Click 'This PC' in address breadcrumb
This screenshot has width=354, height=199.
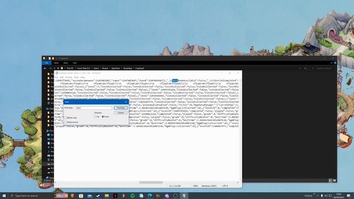[70, 68]
